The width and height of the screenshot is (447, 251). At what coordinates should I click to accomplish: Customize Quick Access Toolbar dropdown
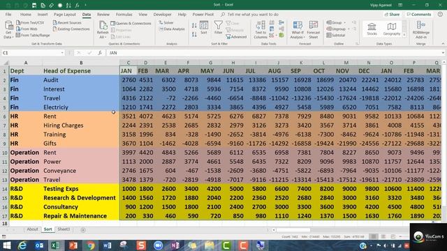[x=85, y=5]
